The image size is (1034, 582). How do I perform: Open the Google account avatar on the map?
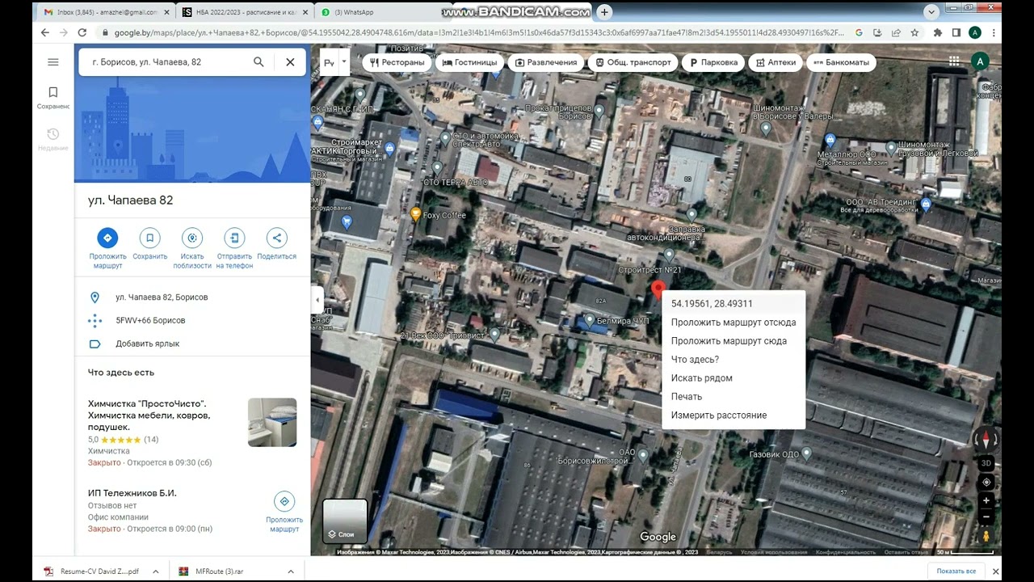click(x=980, y=61)
